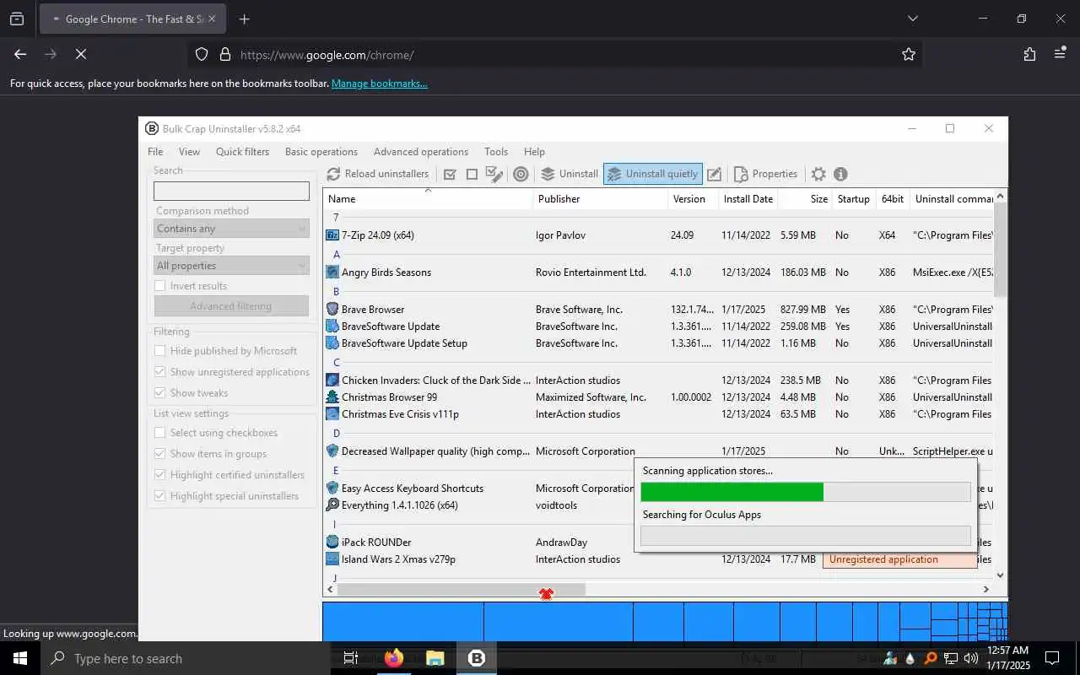Toggle Show tweaks checkbox

(x=159, y=393)
